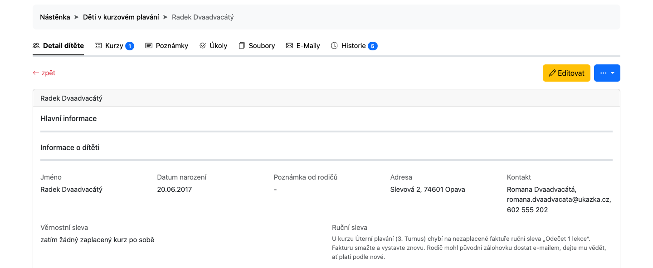Click the pencil icon on Editovat button
Viewport: 653px width, 268px height.
pyautogui.click(x=552, y=73)
